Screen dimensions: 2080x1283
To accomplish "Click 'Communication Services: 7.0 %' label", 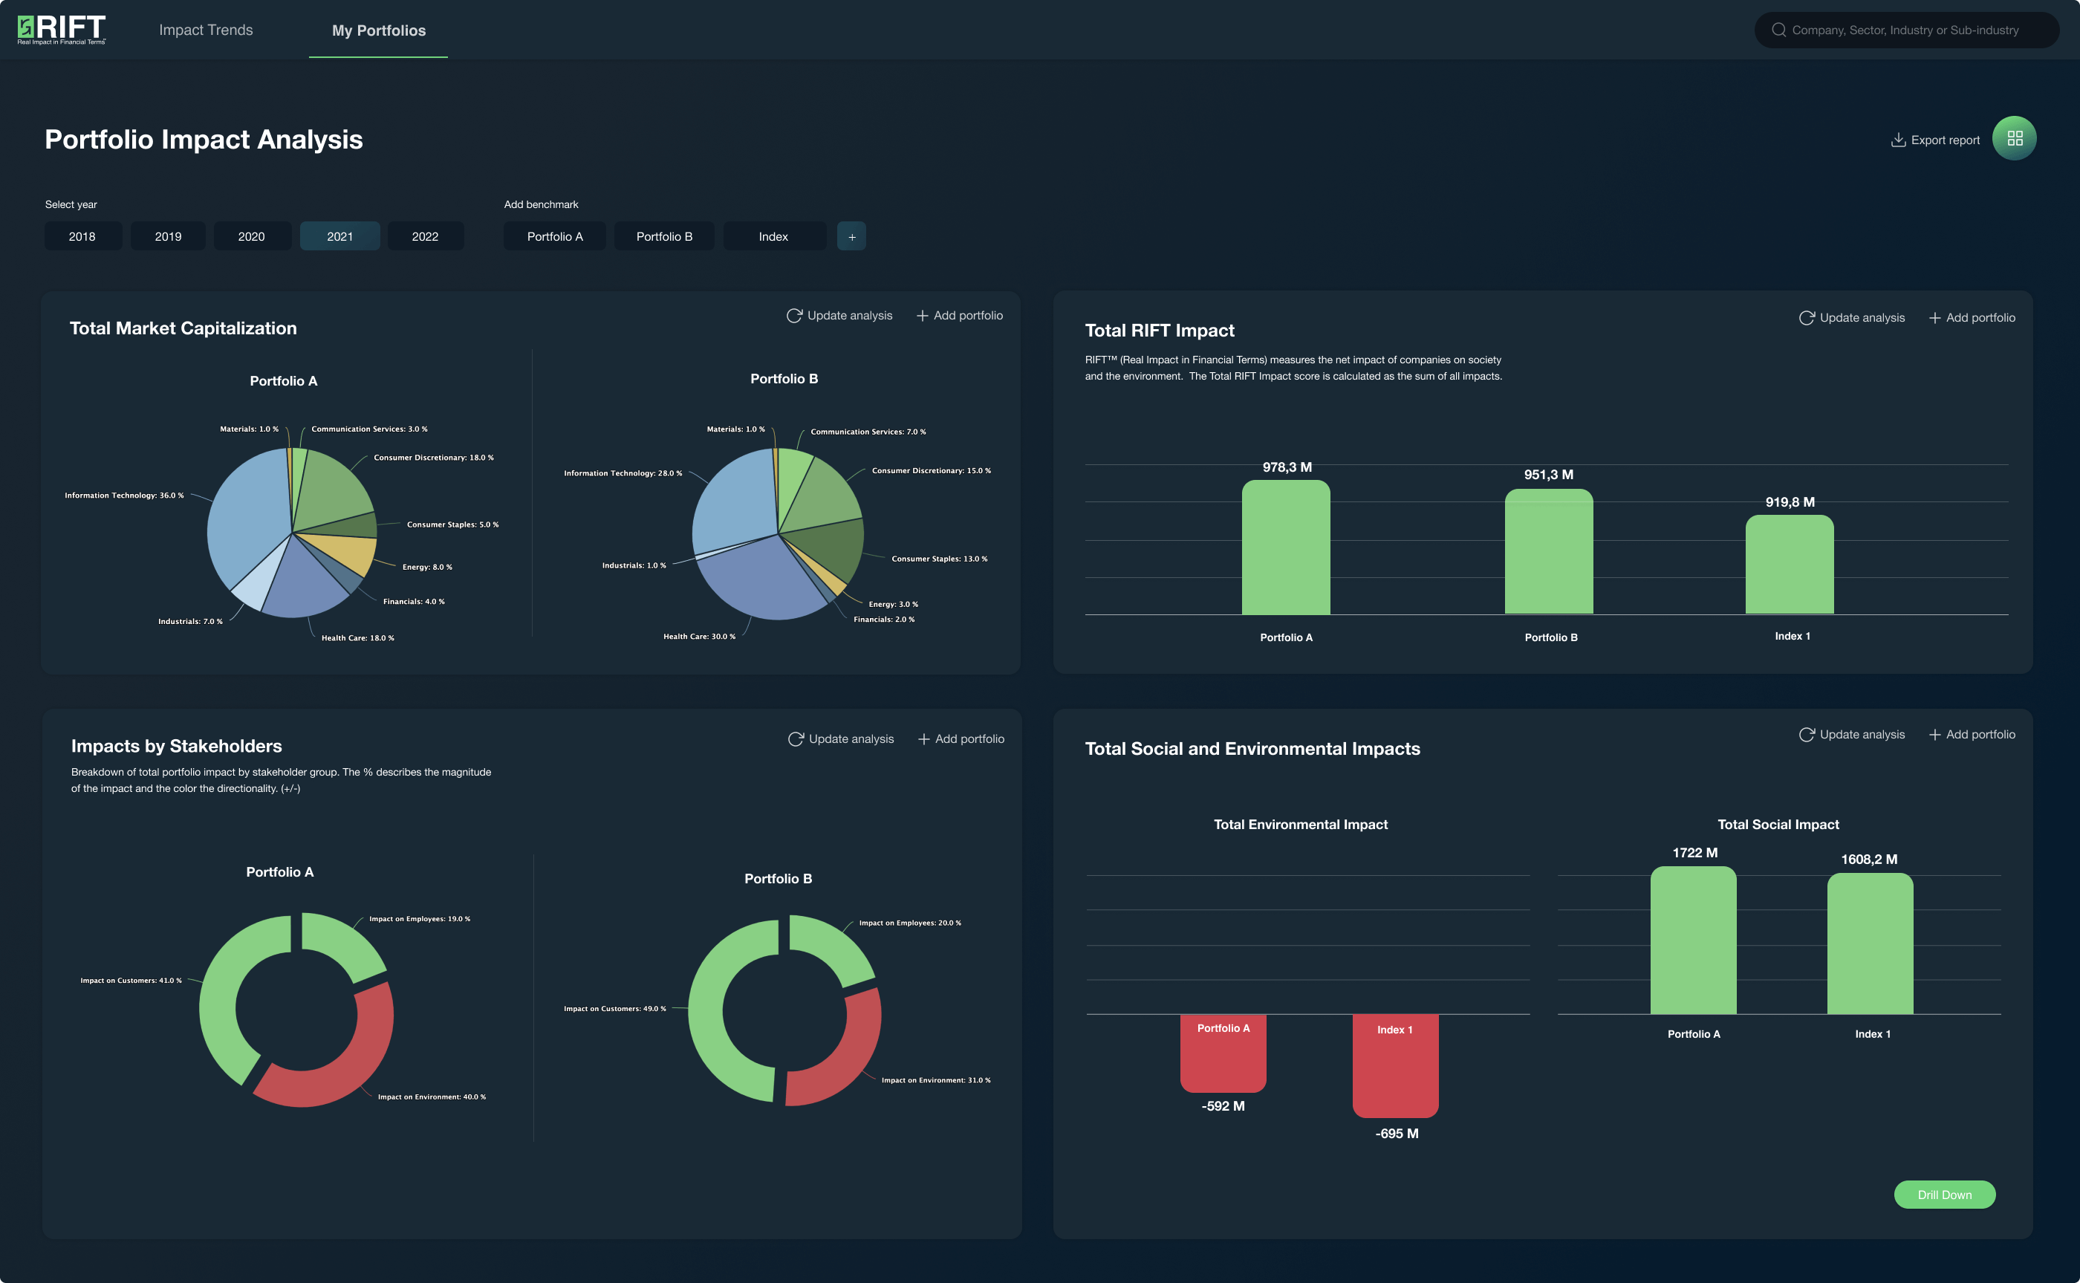I will coord(868,432).
